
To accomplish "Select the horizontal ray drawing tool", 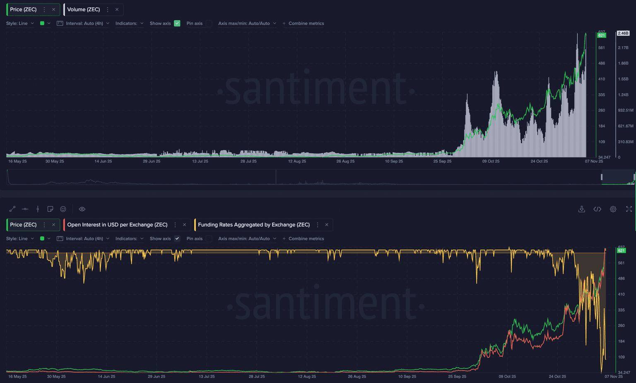I will (25, 209).
